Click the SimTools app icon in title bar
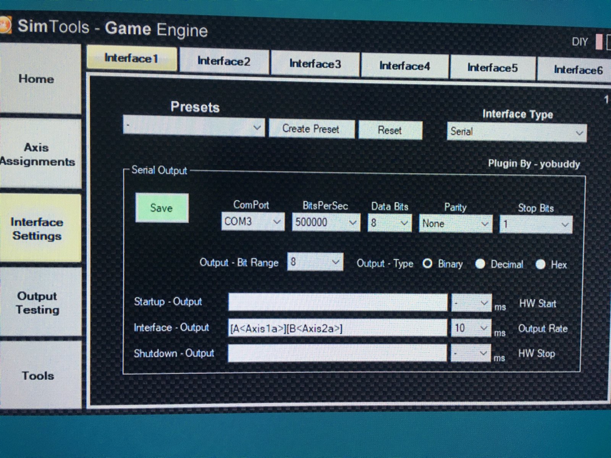The image size is (611, 458). [x=5, y=25]
